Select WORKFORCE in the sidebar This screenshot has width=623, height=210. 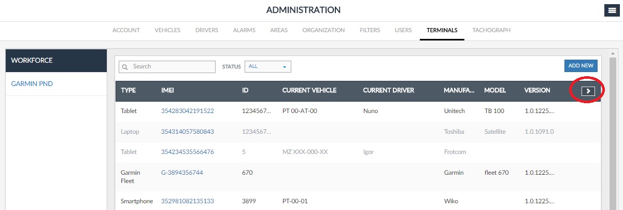[x=32, y=60]
